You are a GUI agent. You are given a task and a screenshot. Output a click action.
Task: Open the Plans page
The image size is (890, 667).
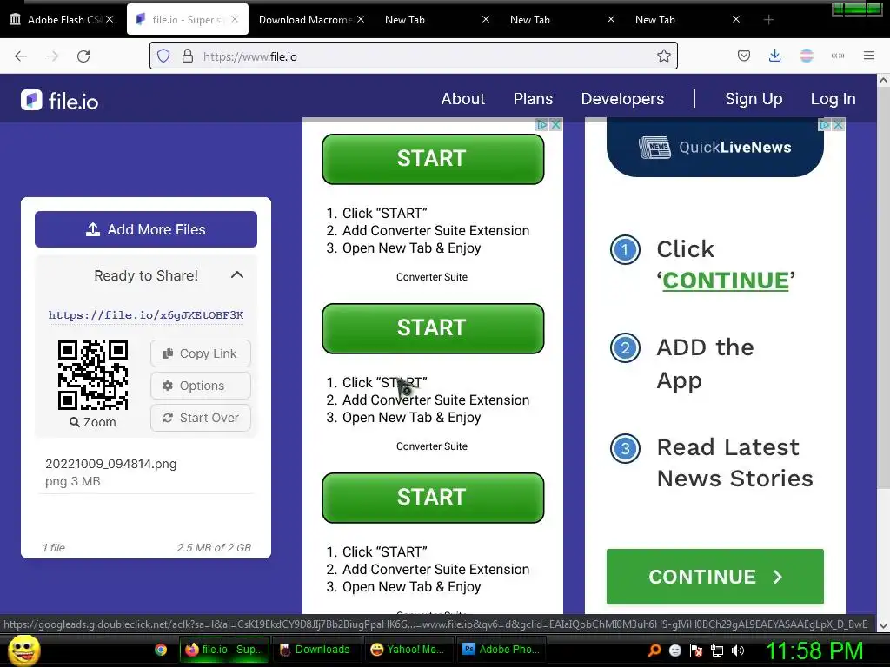533,99
